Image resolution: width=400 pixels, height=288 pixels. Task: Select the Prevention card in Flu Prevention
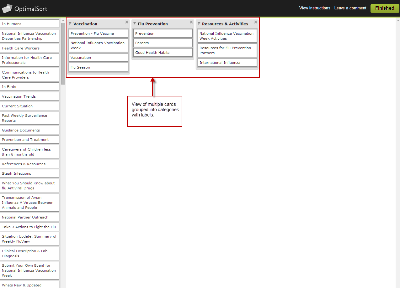coord(163,33)
